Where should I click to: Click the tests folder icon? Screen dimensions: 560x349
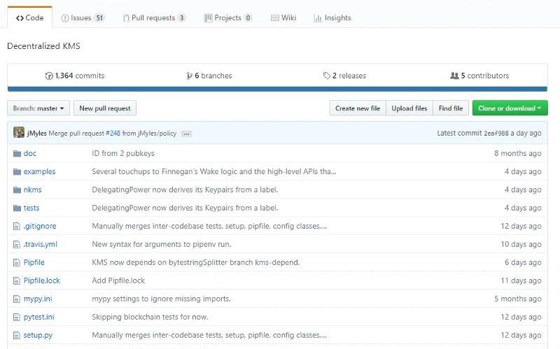pos(17,208)
